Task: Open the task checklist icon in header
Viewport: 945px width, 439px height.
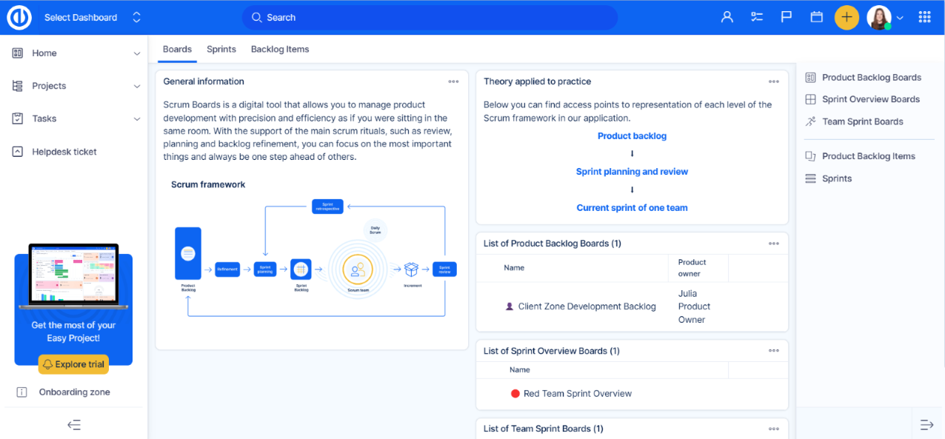Action: [756, 17]
